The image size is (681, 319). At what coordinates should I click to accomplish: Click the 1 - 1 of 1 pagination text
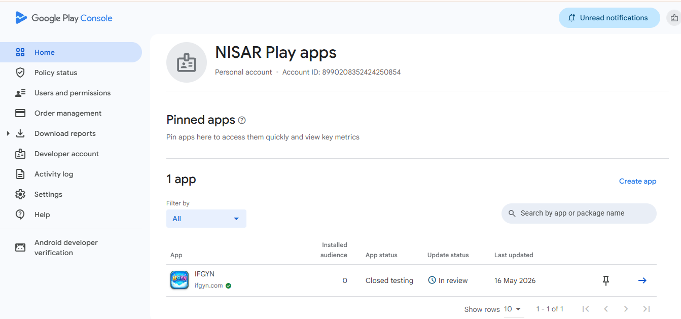click(550, 309)
